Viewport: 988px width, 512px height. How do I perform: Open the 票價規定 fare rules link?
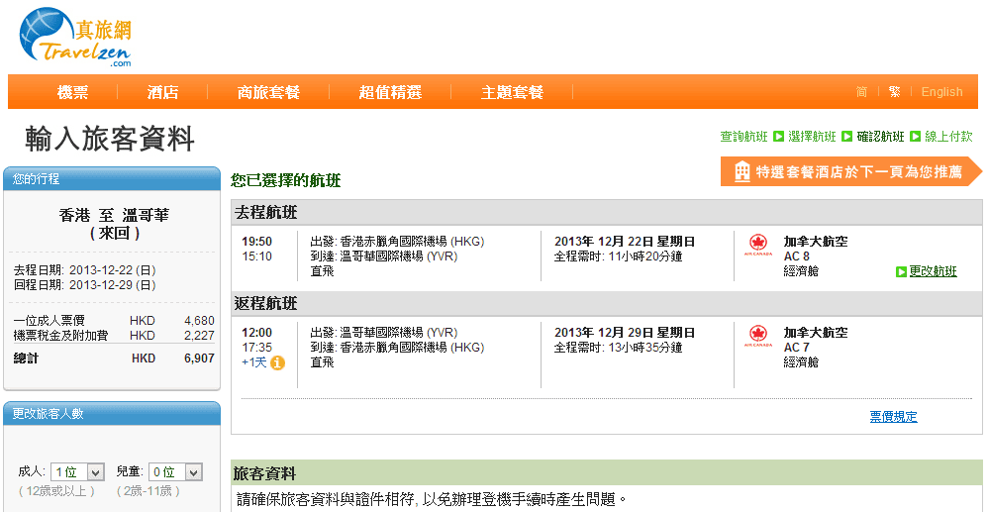(893, 417)
